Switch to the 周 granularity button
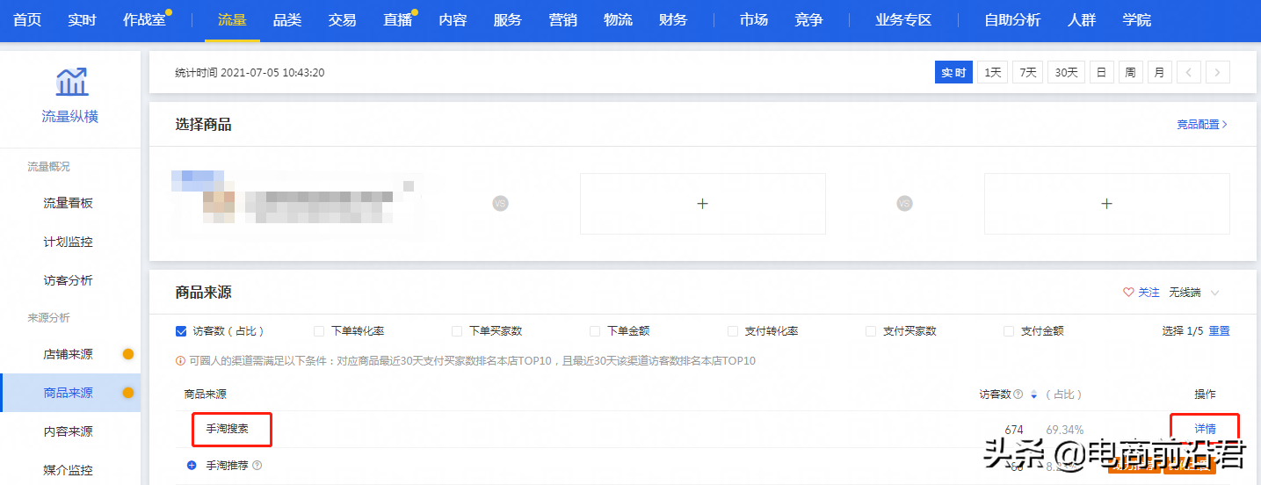 coord(1130,73)
